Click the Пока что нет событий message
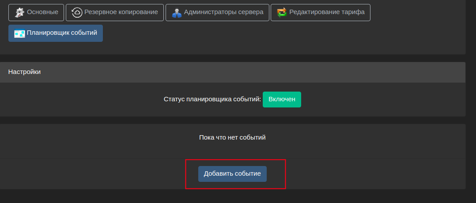 click(232, 137)
